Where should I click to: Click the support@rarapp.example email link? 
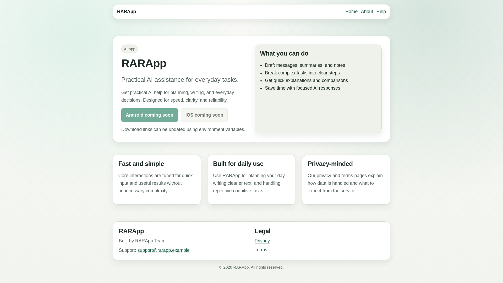pos(163,250)
